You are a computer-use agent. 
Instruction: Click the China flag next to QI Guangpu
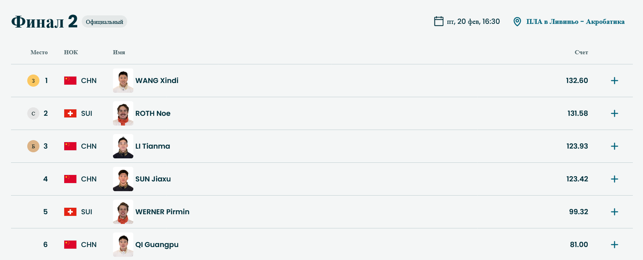pyautogui.click(x=70, y=245)
